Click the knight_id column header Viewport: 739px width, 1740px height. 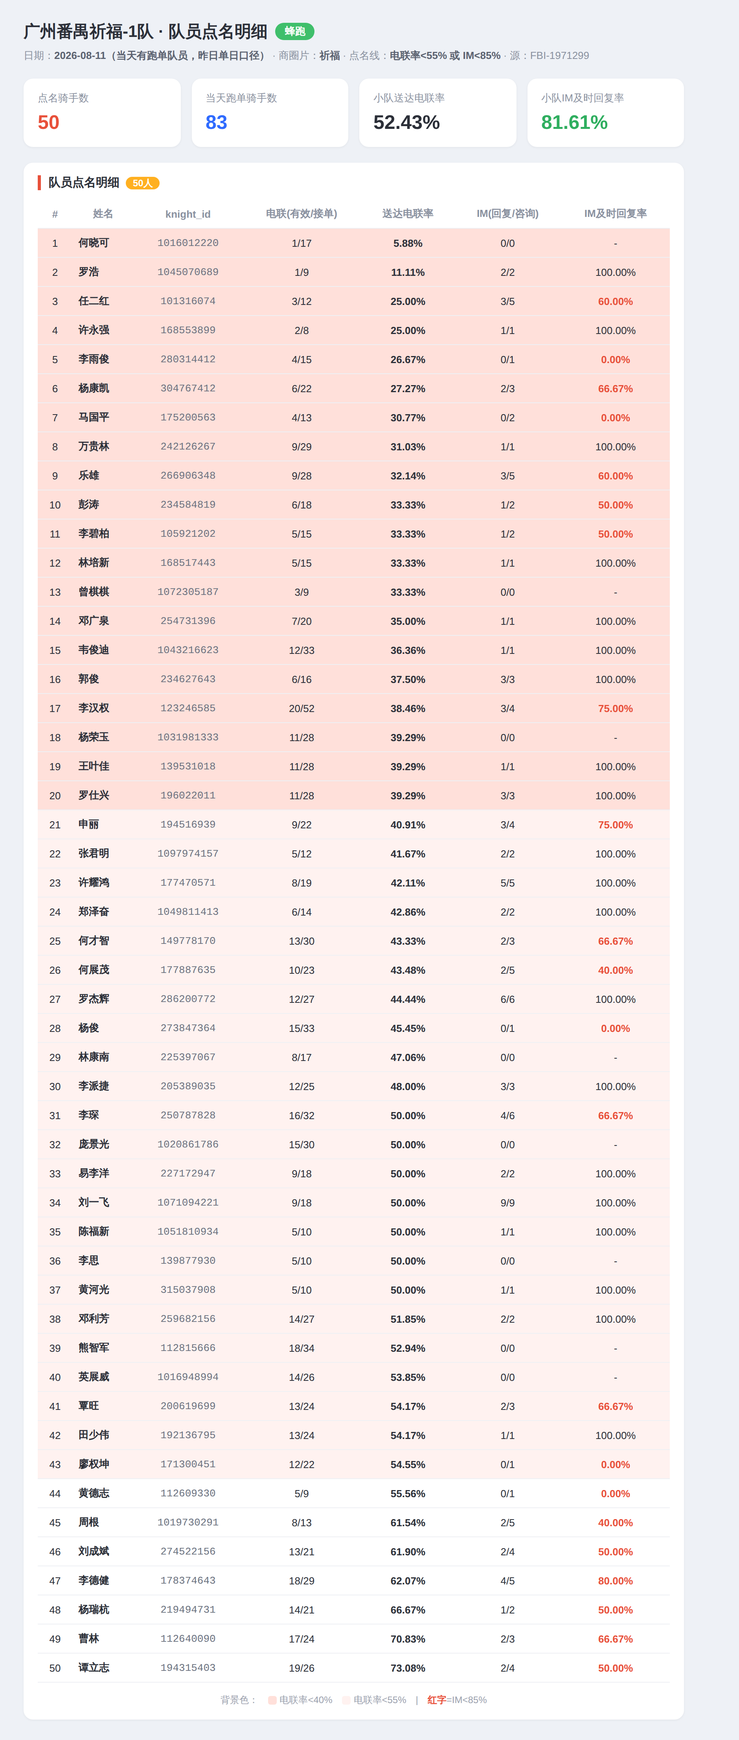(x=188, y=214)
